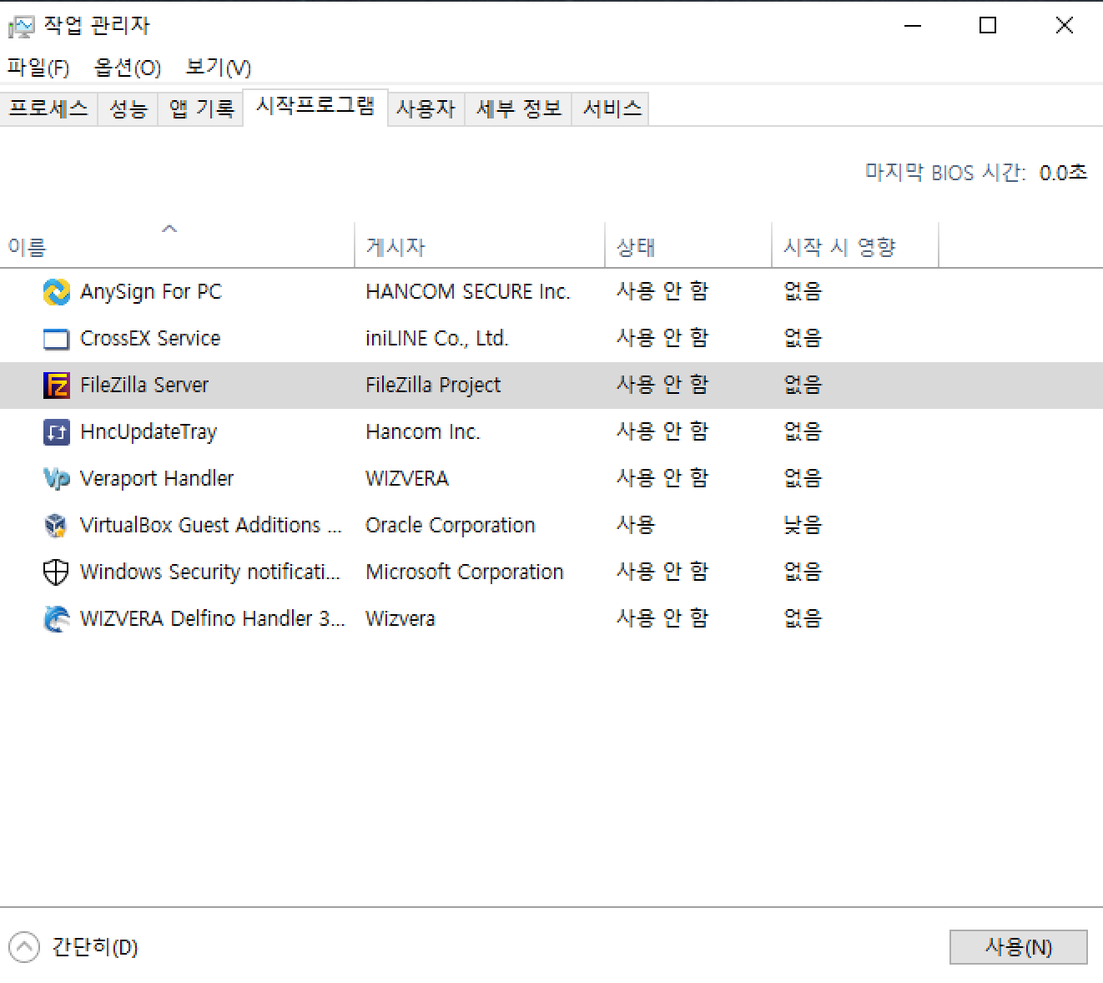Screen dimensions: 1103x983
Task: Switch to the 성능 tab
Action: pyautogui.click(x=128, y=108)
